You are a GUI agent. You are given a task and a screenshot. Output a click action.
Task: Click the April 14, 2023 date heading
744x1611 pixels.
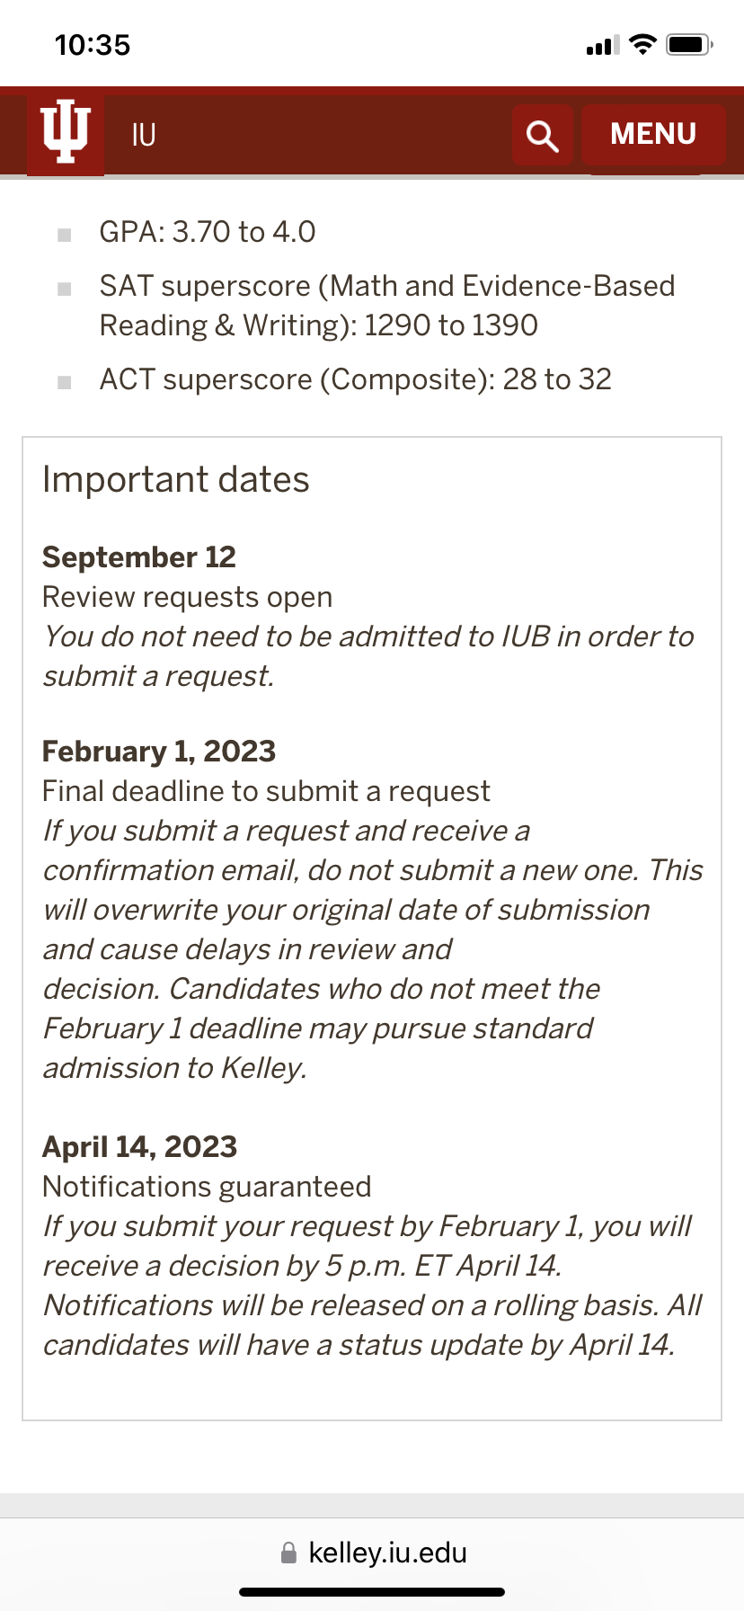pyautogui.click(x=140, y=1147)
